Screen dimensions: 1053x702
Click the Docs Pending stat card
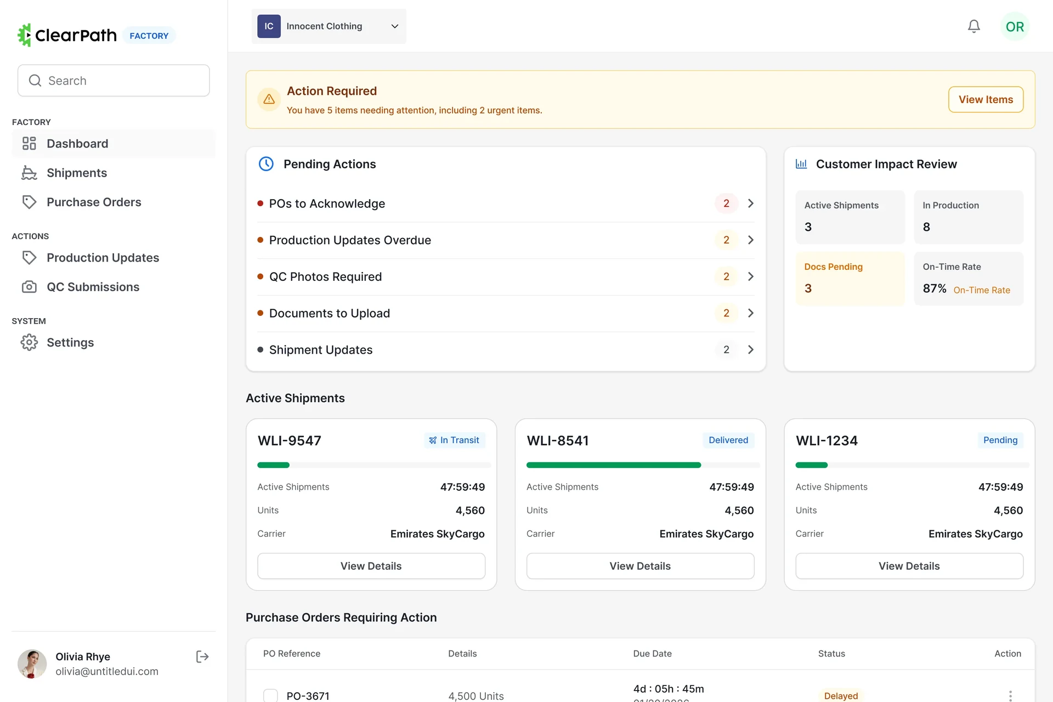(850, 279)
